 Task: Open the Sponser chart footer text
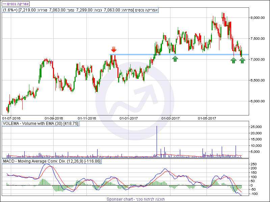136,199
